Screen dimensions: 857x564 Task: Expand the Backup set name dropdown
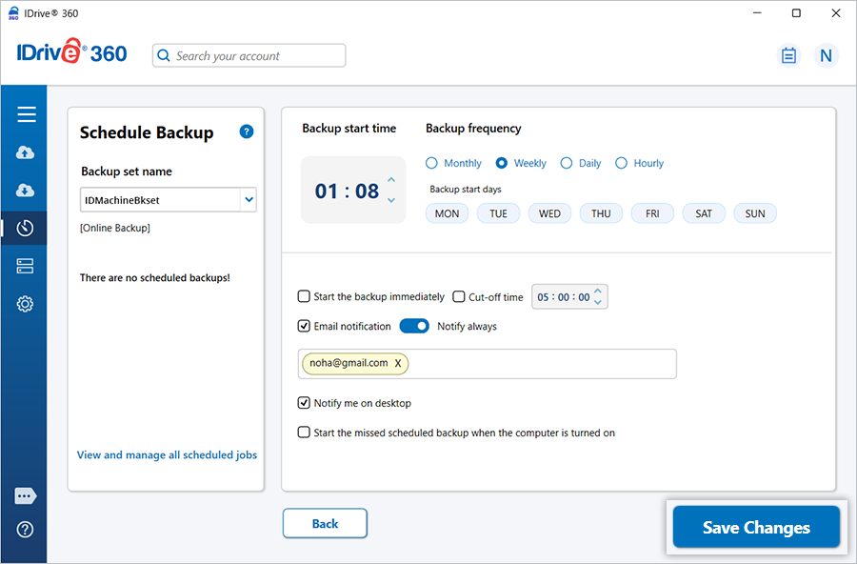click(249, 199)
